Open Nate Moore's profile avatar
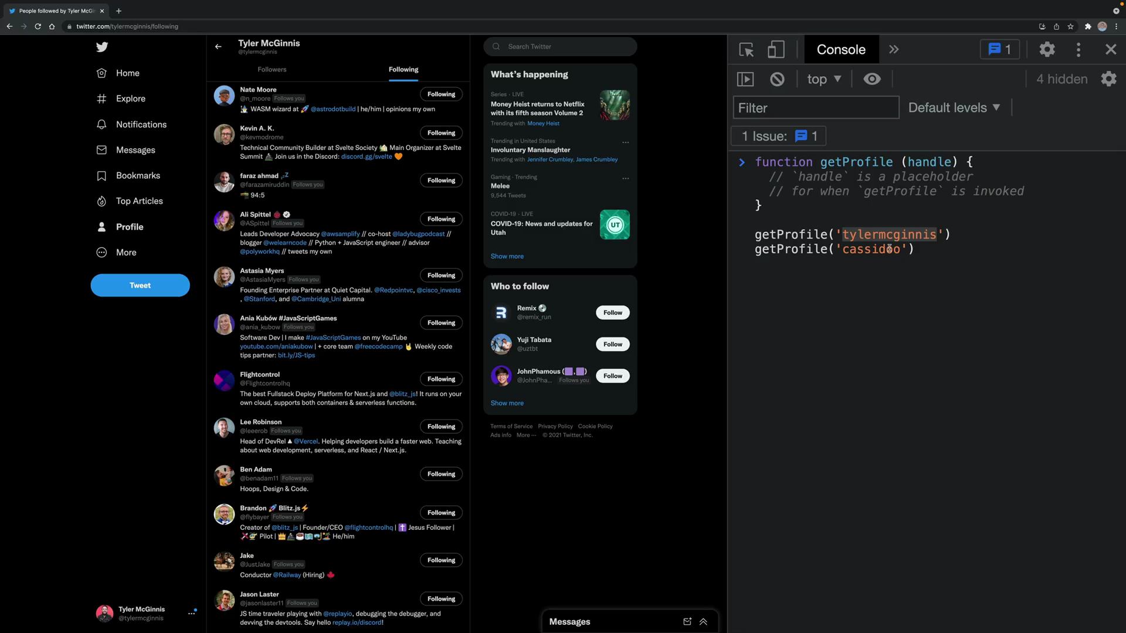This screenshot has width=1126, height=633. coord(224,96)
